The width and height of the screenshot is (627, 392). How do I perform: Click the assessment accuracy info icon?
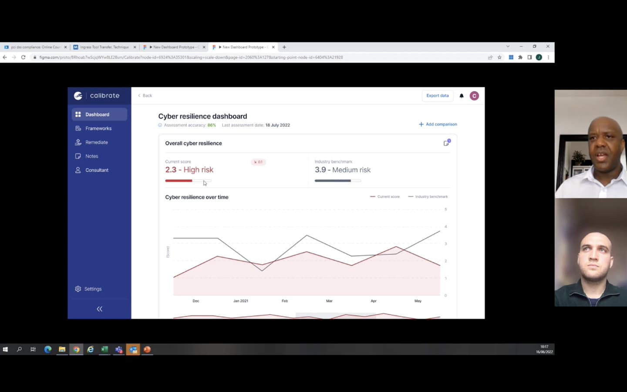[x=160, y=125]
